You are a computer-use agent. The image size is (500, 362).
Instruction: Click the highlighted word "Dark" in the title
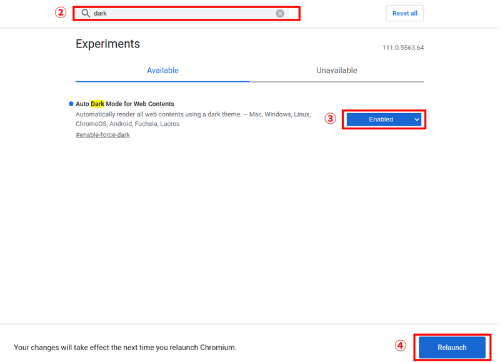tap(97, 104)
